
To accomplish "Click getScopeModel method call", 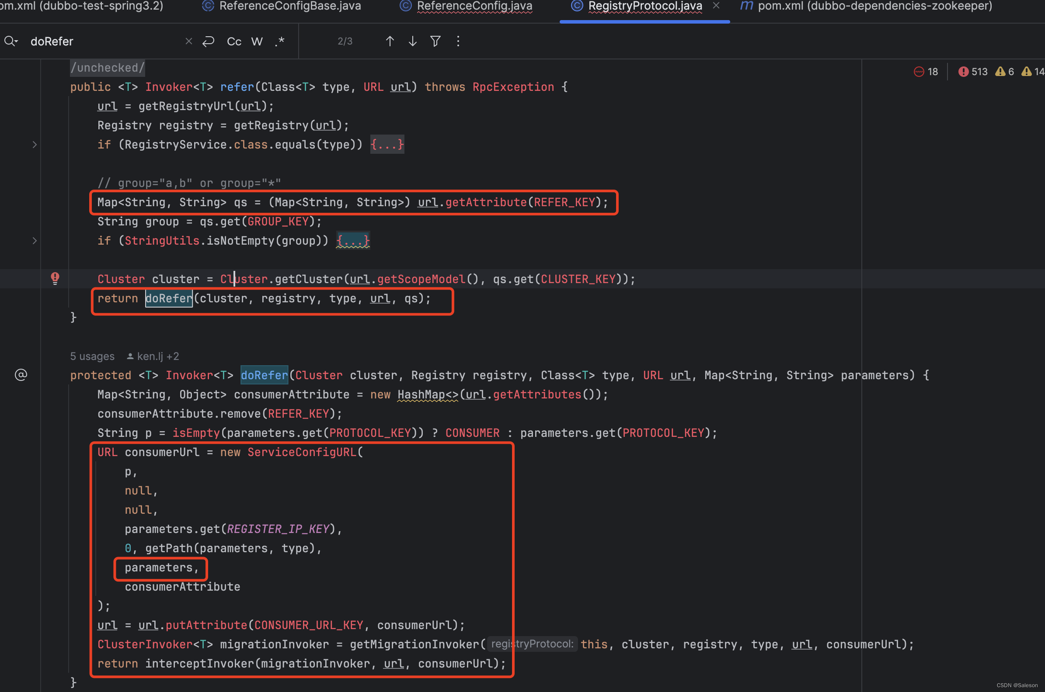I will click(421, 279).
